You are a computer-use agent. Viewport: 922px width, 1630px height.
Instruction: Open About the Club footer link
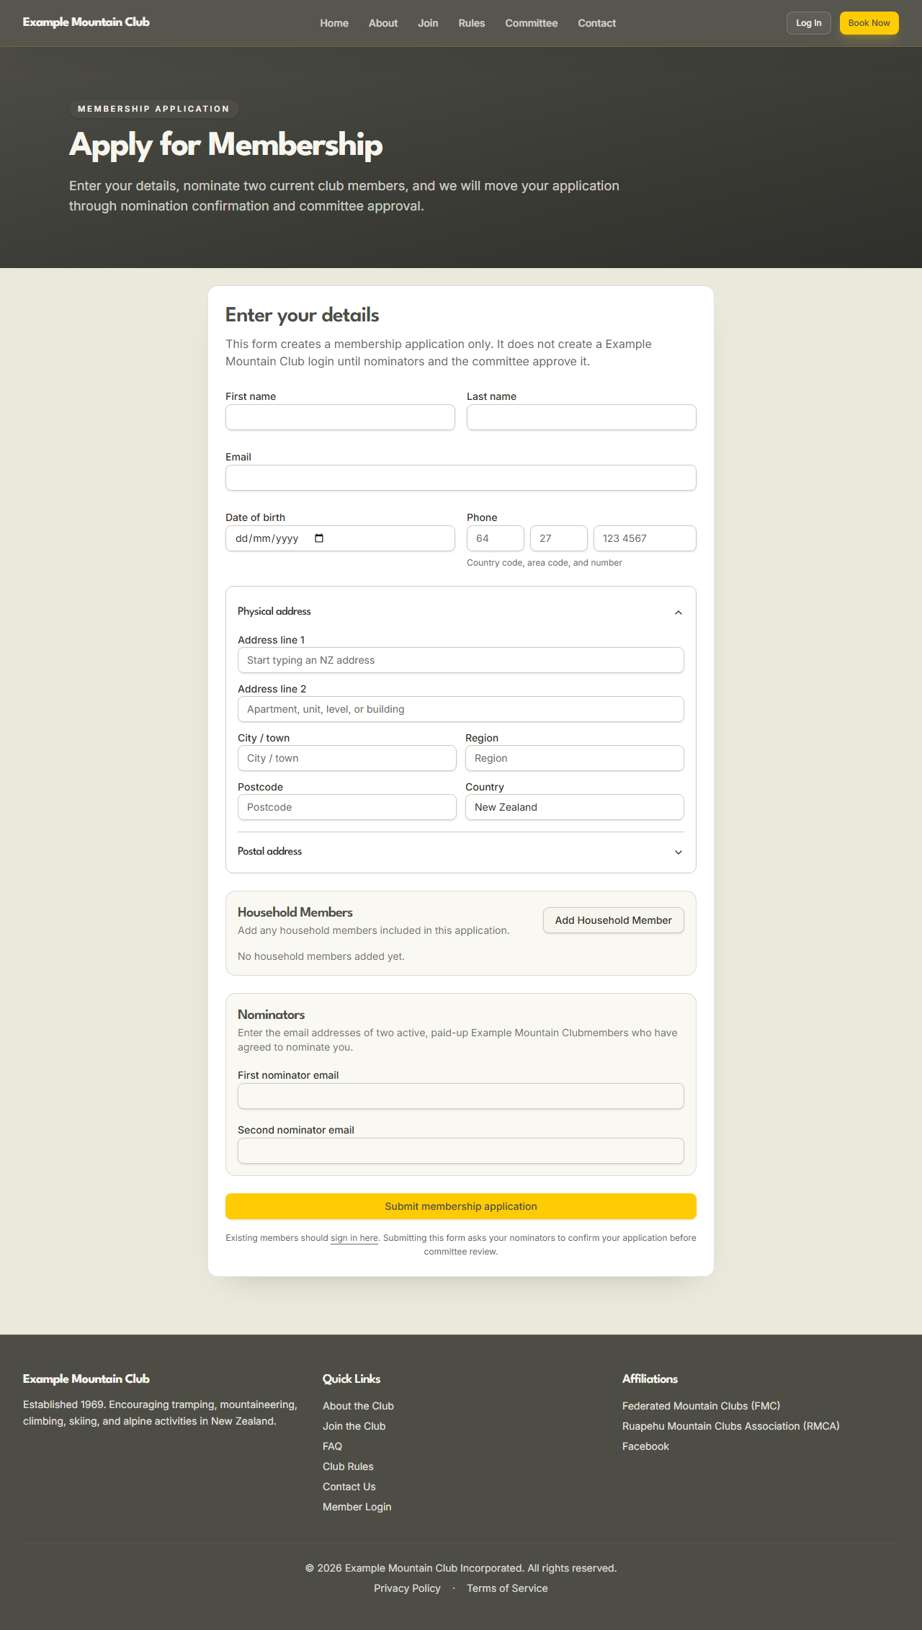click(x=358, y=1406)
